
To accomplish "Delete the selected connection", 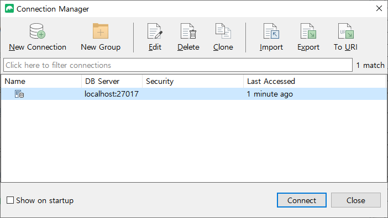I will pos(188,37).
